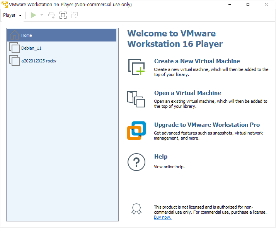
Task: Click the license ribbon badge icon
Action: [x=136, y=209]
